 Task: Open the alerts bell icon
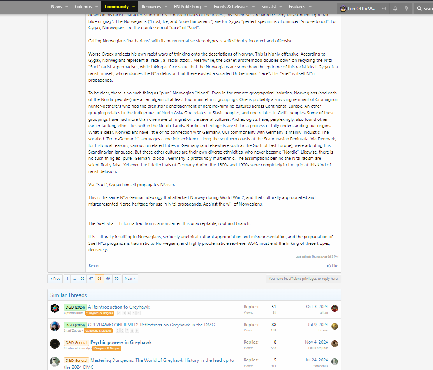click(x=395, y=9)
